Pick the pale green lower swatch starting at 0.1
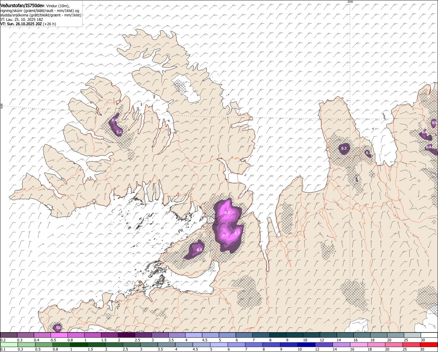 coord(9,345)
